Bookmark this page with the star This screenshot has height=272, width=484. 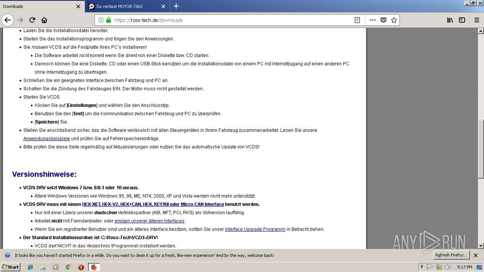394,20
